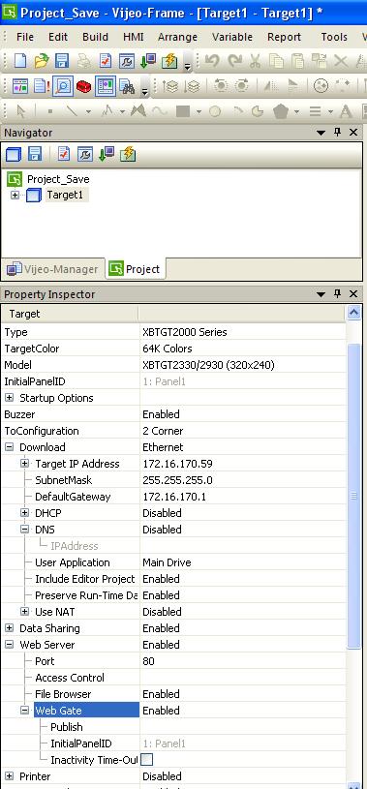The width and height of the screenshot is (367, 789).
Task: Select the Project_Save root node
Action: point(58,179)
